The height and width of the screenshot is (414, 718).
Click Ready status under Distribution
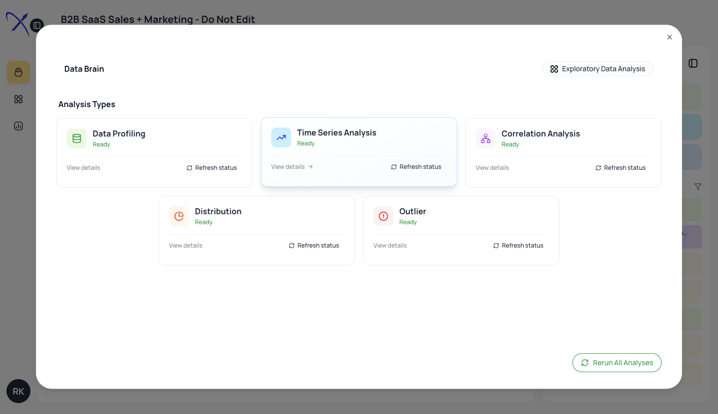(x=203, y=222)
